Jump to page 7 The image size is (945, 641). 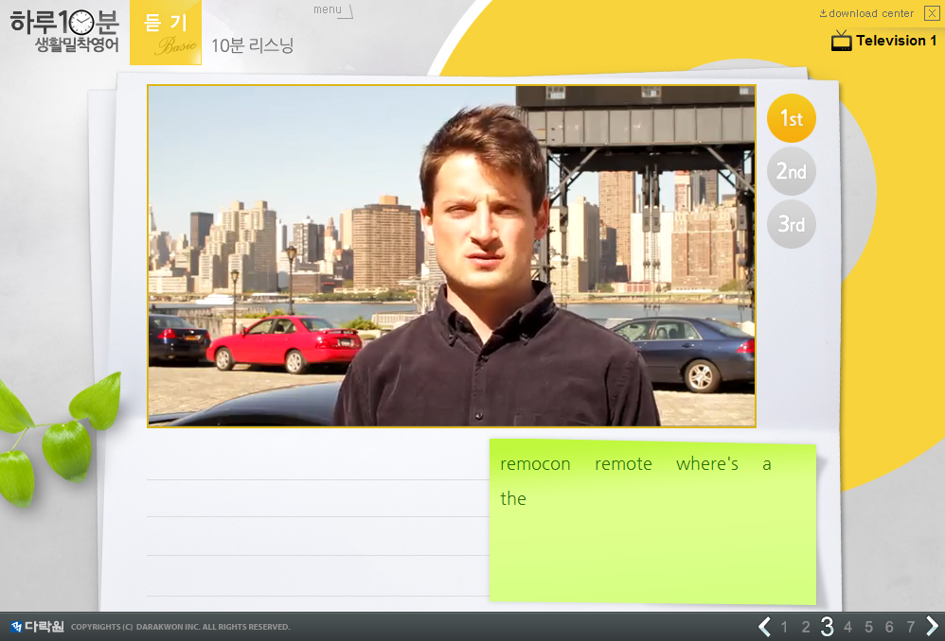pyautogui.click(x=910, y=627)
